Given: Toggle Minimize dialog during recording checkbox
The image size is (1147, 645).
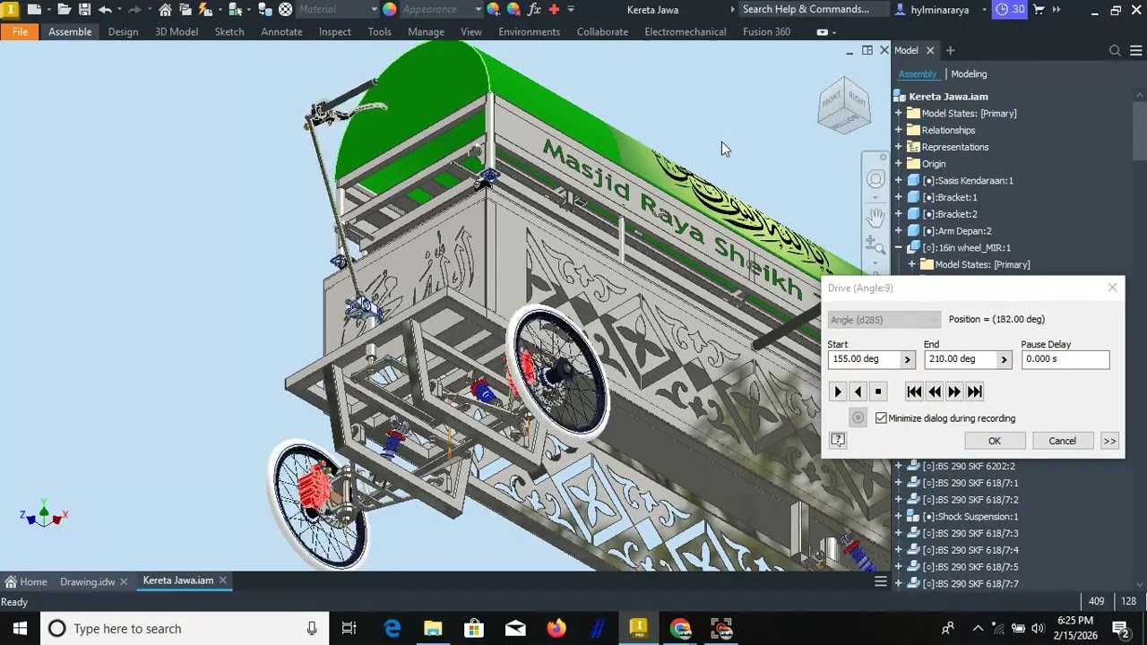Looking at the screenshot, I should coord(881,418).
